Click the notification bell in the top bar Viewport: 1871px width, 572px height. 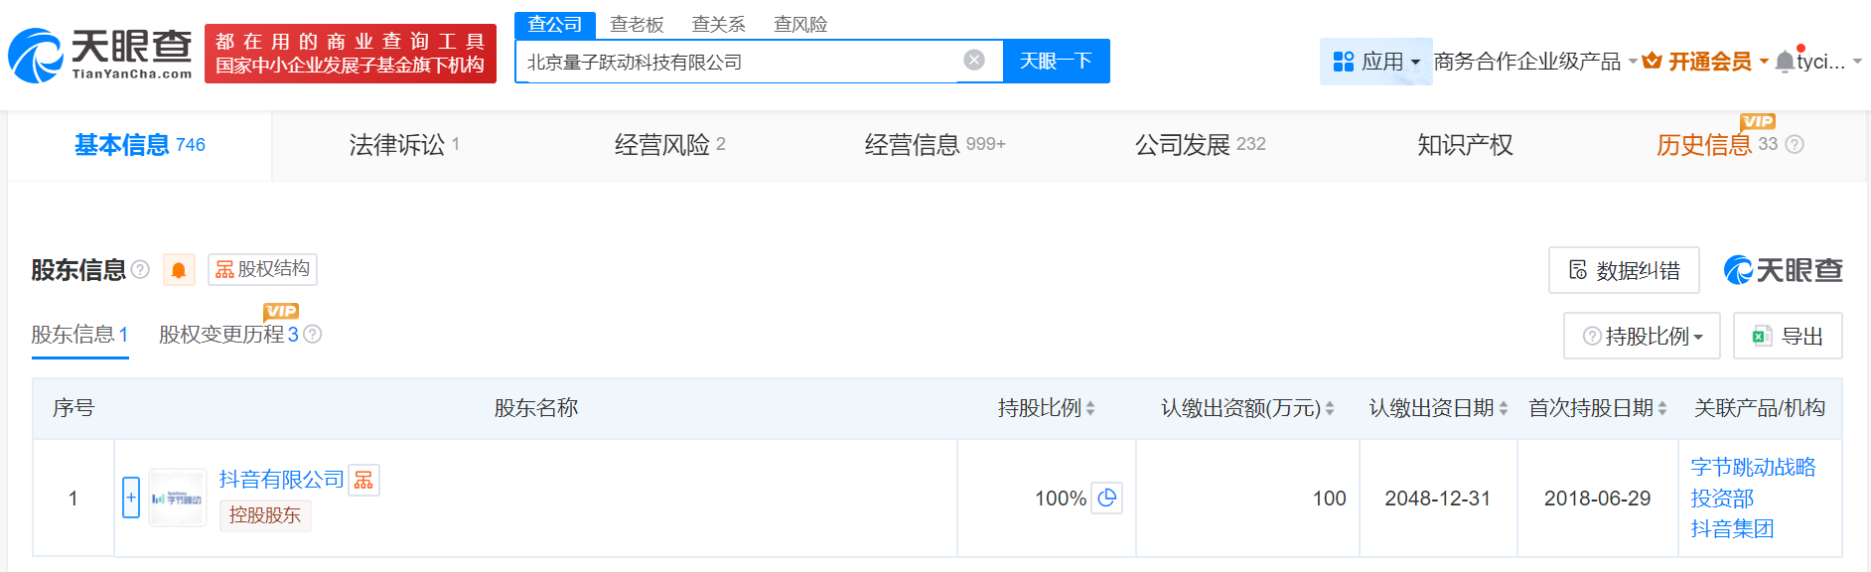(x=1785, y=62)
